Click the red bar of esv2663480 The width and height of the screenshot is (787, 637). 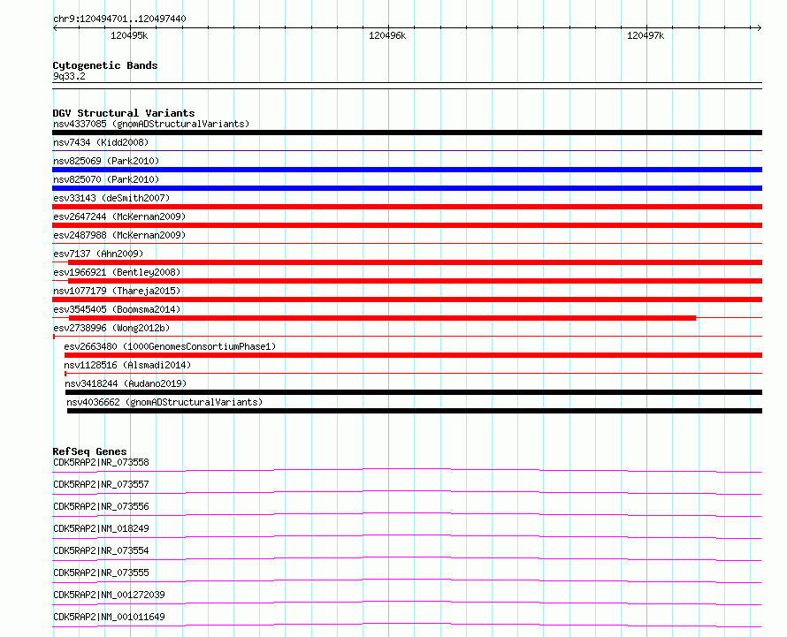413,355
